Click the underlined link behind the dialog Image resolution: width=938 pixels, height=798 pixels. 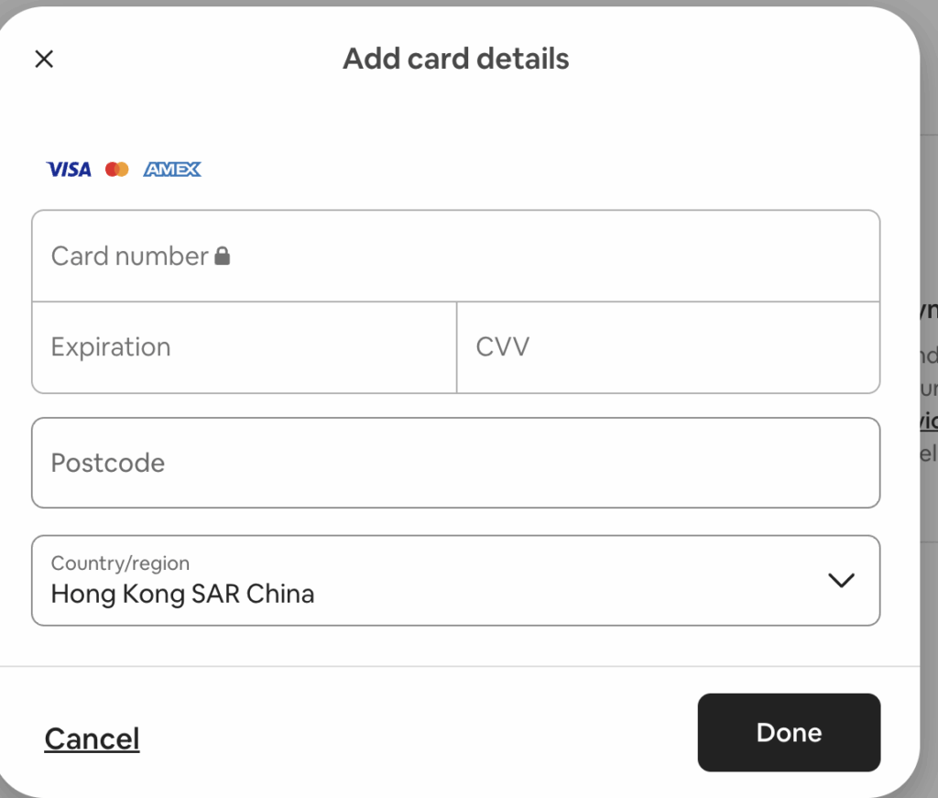click(928, 421)
